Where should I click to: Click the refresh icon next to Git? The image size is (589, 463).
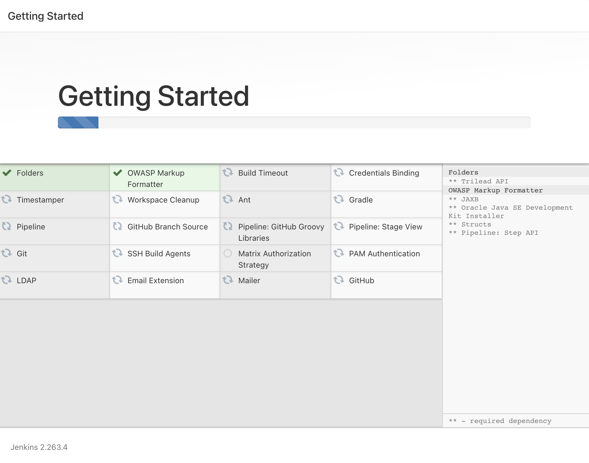[x=7, y=253]
